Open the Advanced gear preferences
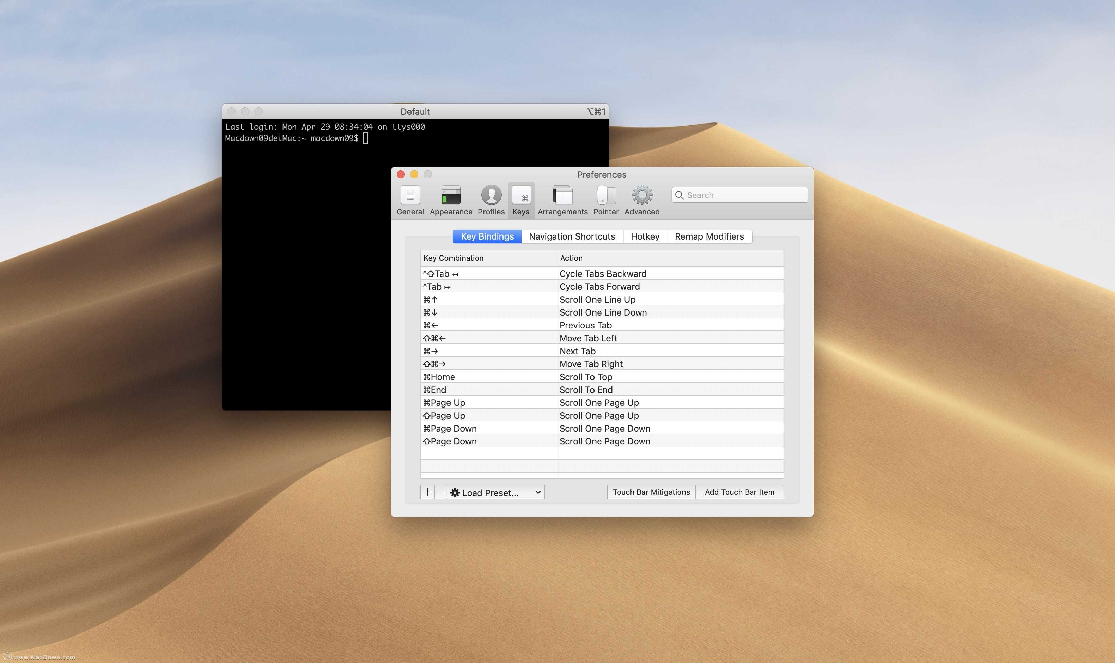Screen dimensions: 1115x663 [x=642, y=200]
